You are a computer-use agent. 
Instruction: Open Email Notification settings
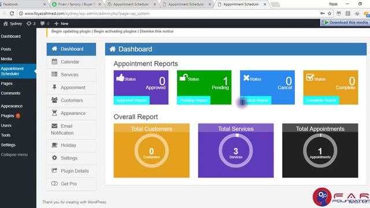[71, 129]
